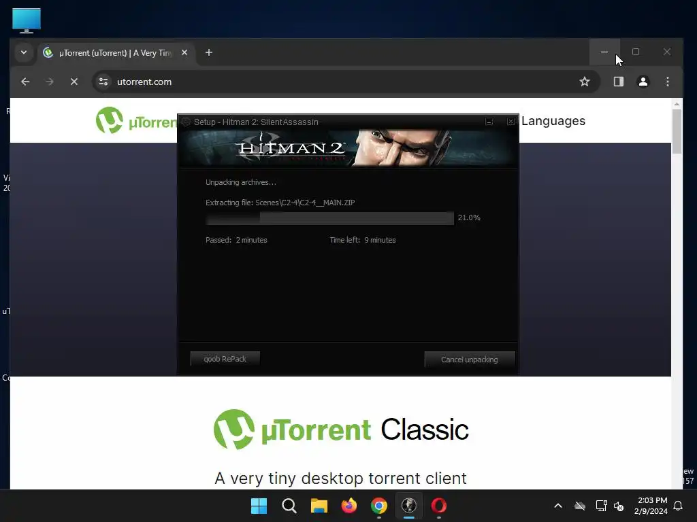
Task: Open File Explorer from taskbar
Action: [319, 506]
